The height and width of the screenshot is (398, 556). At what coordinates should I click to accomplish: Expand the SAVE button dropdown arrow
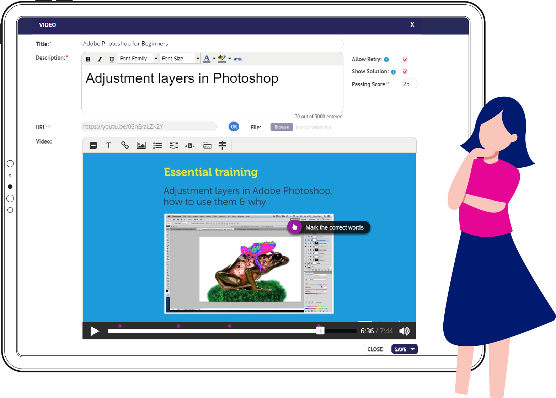[413, 349]
